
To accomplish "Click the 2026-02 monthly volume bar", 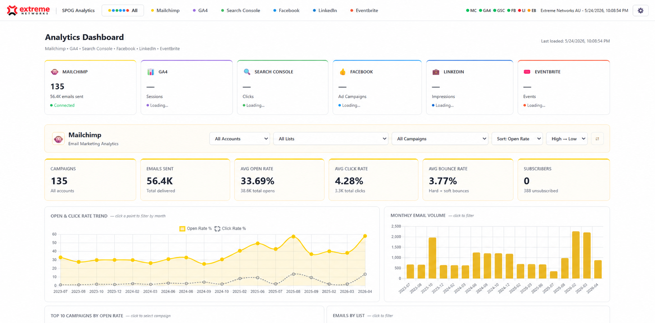I will click(576, 255).
